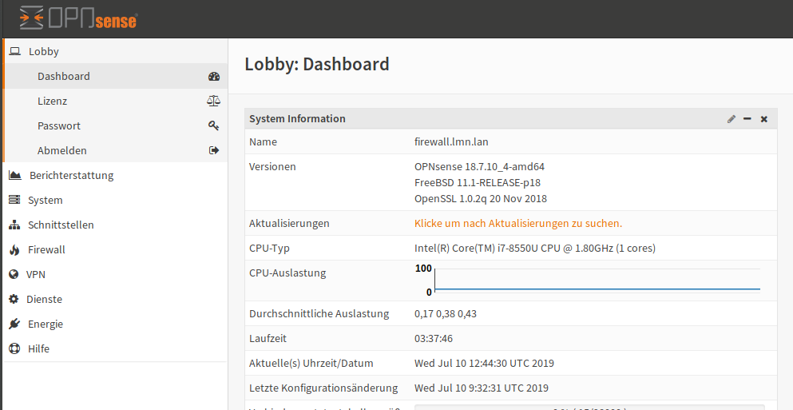Click the OPNsense logo in header
The width and height of the screenshot is (793, 410).
(78, 18)
